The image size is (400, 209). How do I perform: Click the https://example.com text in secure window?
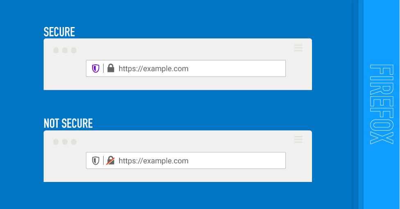[x=154, y=68]
